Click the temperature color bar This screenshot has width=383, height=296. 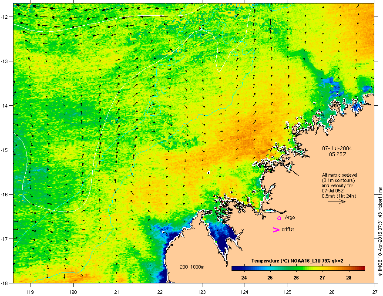298,269
